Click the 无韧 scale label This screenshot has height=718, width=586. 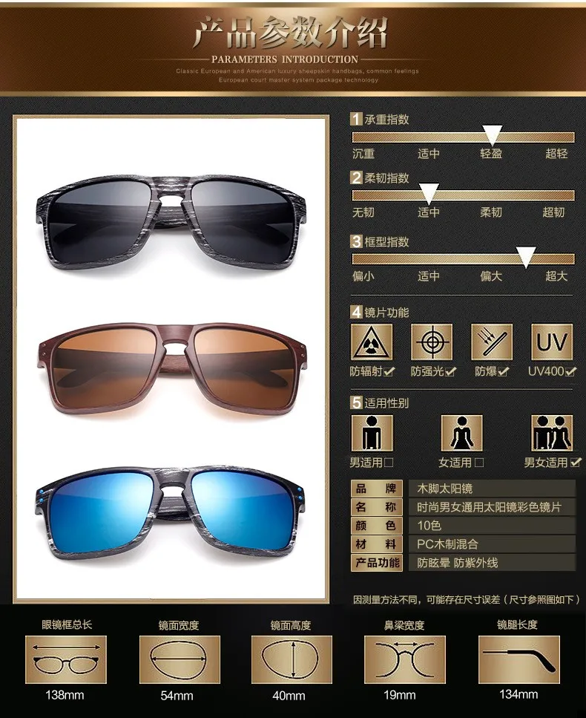(x=363, y=212)
